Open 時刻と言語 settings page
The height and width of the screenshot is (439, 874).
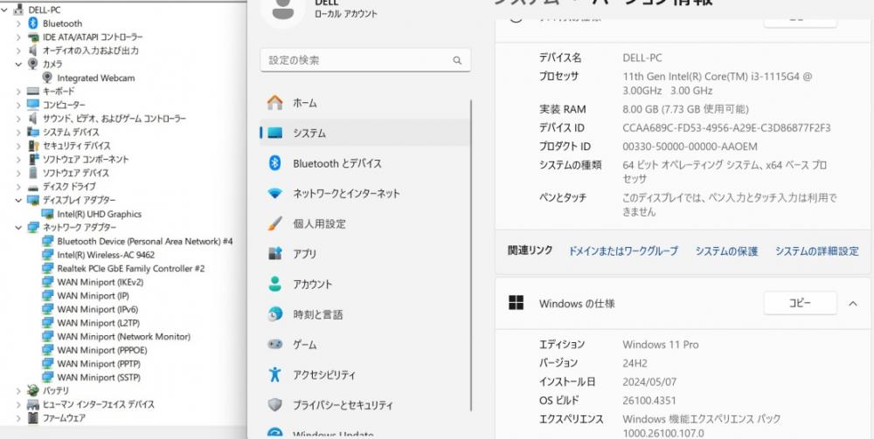(365, 314)
